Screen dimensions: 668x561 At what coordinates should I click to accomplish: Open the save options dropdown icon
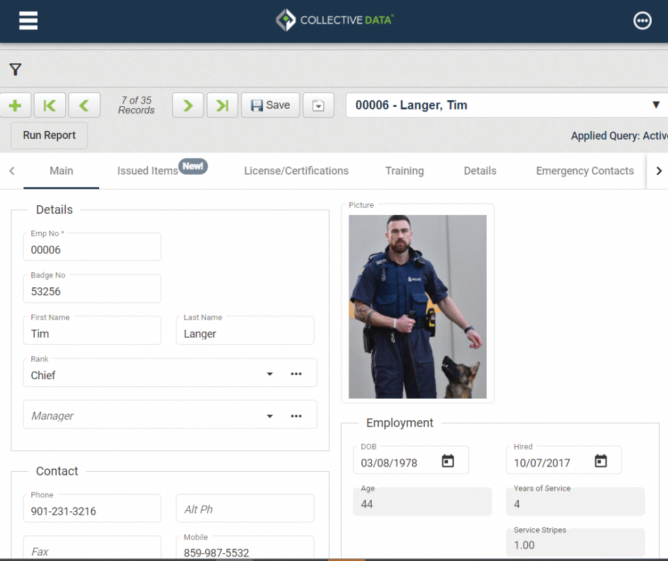coord(318,106)
